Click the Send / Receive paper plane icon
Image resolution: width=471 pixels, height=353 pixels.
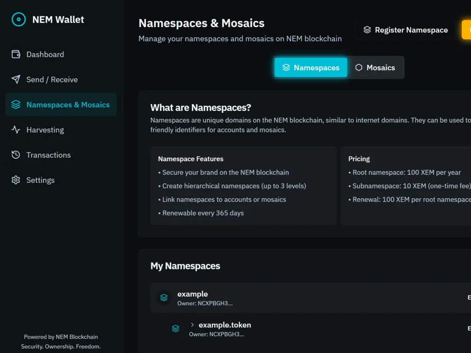(x=16, y=80)
